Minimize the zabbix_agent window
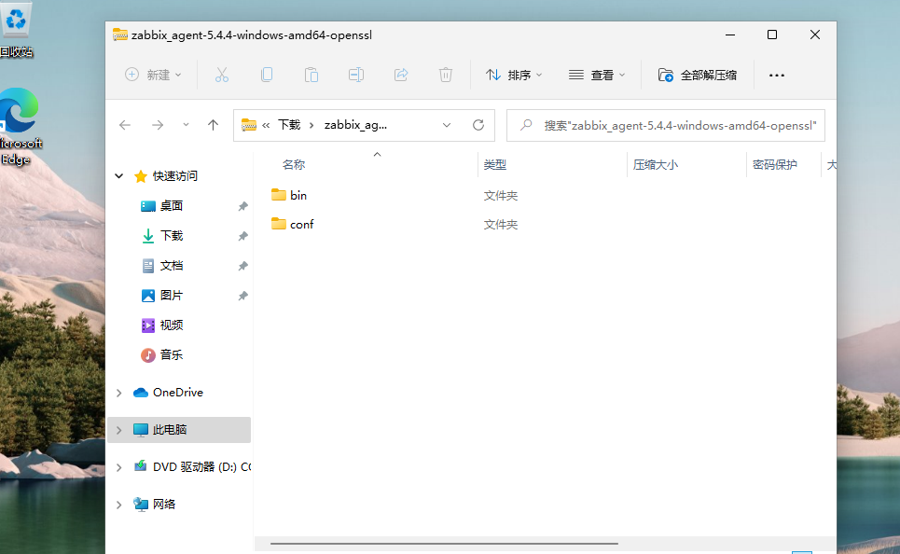 [730, 35]
